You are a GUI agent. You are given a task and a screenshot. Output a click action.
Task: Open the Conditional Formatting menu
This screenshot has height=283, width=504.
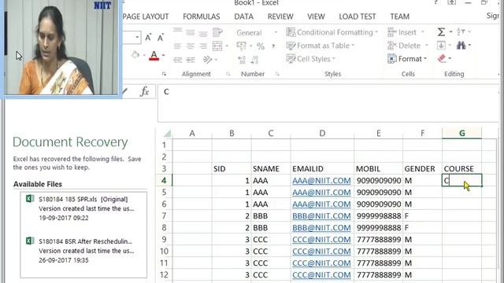click(332, 32)
